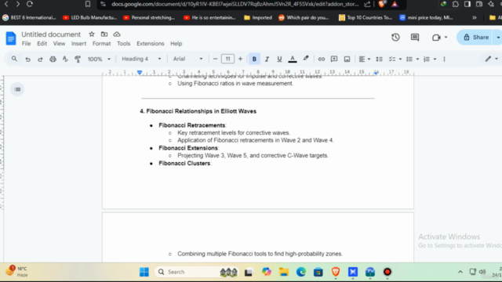Toggle bold formatting
This screenshot has height=282, width=502.
click(x=254, y=60)
